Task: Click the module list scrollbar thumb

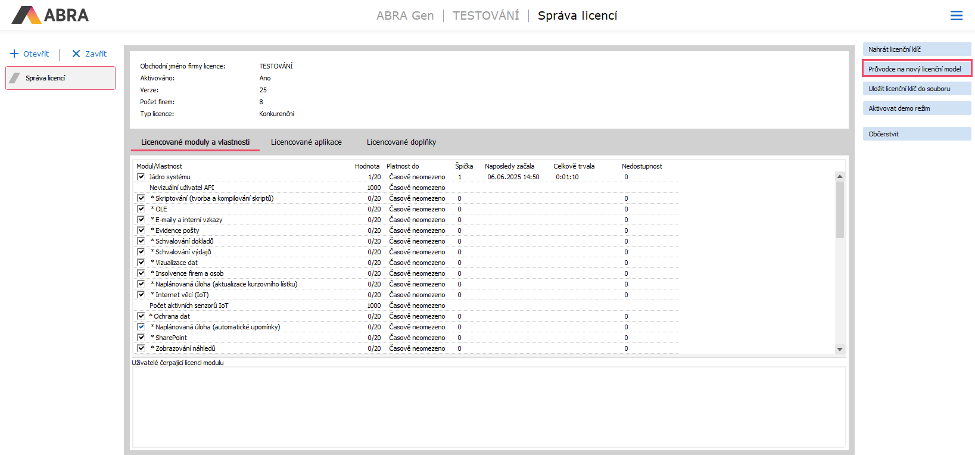Action: (840, 210)
